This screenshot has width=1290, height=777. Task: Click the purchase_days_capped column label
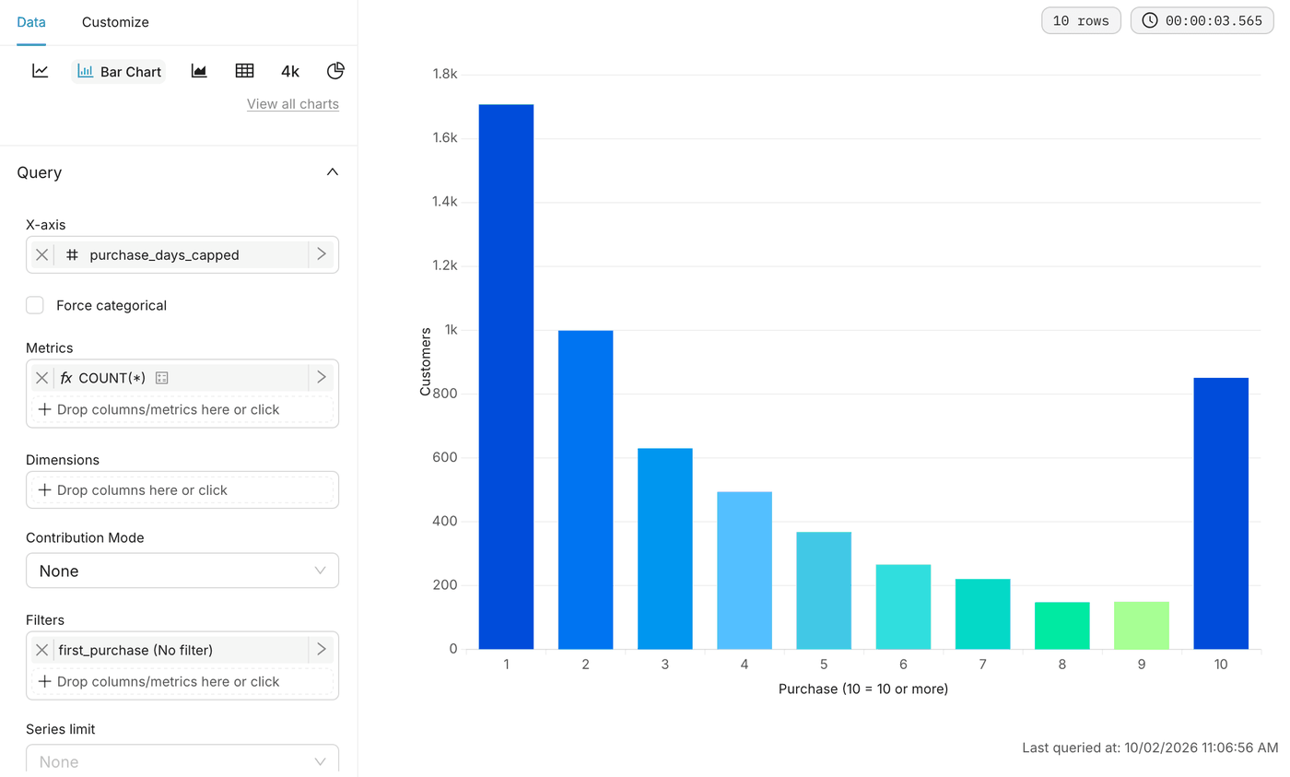click(164, 255)
